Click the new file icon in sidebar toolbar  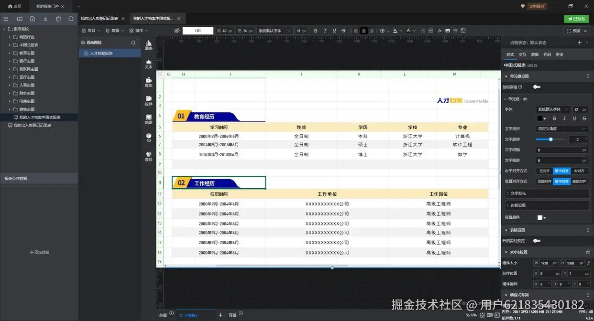click(33, 19)
